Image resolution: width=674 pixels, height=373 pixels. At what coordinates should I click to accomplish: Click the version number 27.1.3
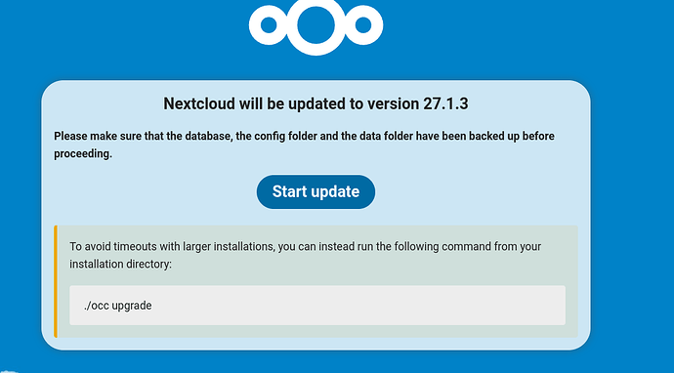[445, 104]
